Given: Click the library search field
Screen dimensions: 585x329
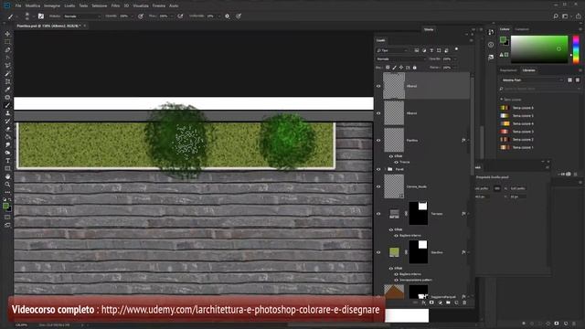Looking at the screenshot, I should pos(539,89).
